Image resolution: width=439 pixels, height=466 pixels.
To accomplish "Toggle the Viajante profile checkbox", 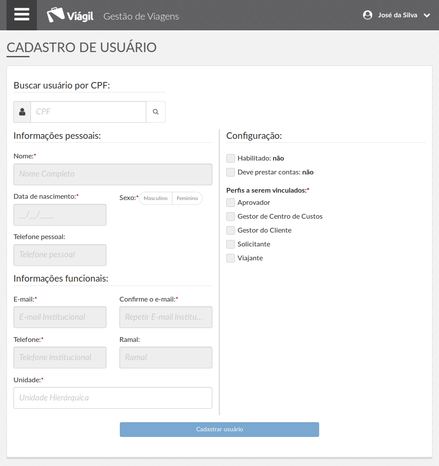I will point(231,258).
